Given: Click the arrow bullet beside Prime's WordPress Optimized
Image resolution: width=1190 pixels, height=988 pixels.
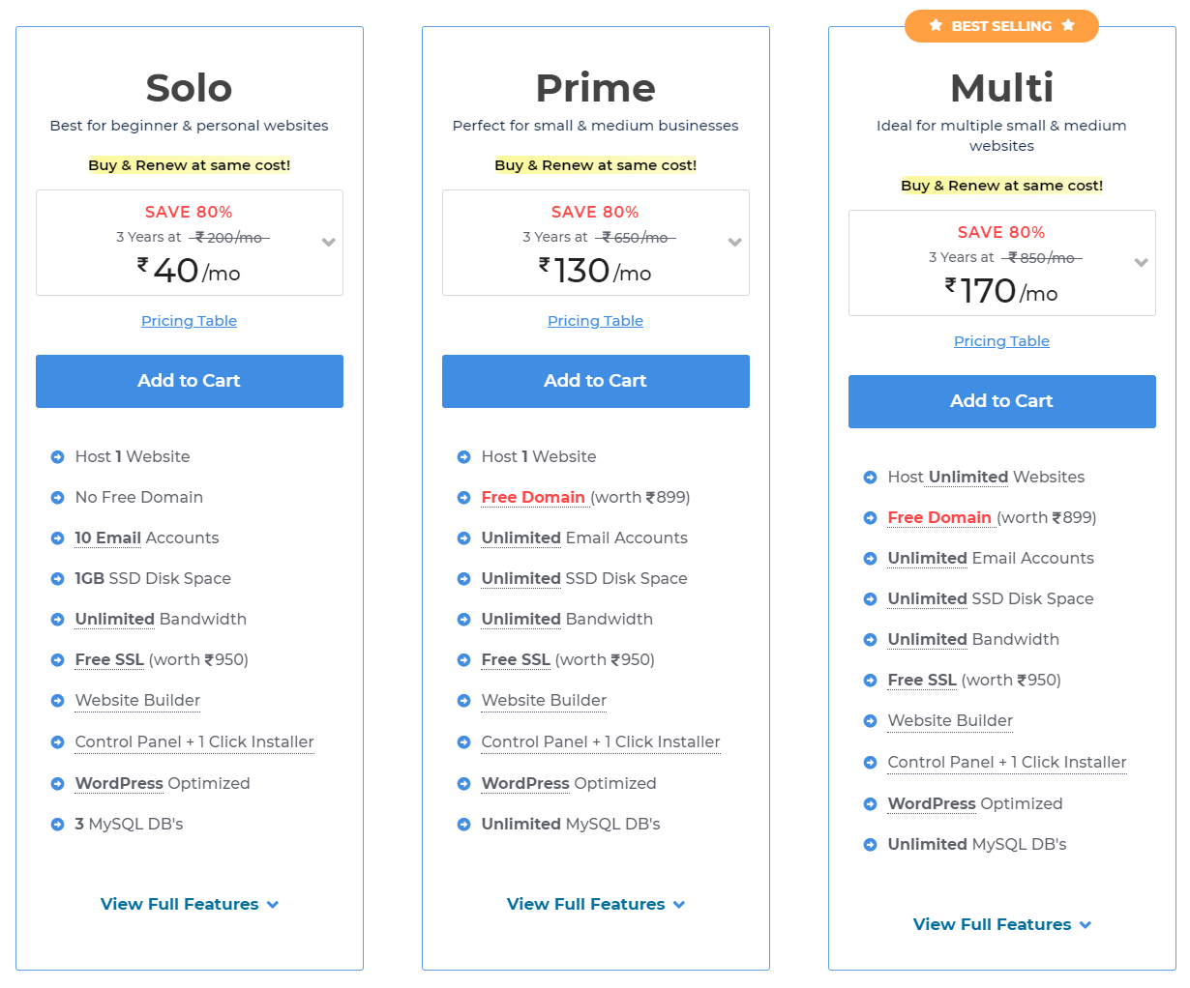Looking at the screenshot, I should (x=463, y=784).
